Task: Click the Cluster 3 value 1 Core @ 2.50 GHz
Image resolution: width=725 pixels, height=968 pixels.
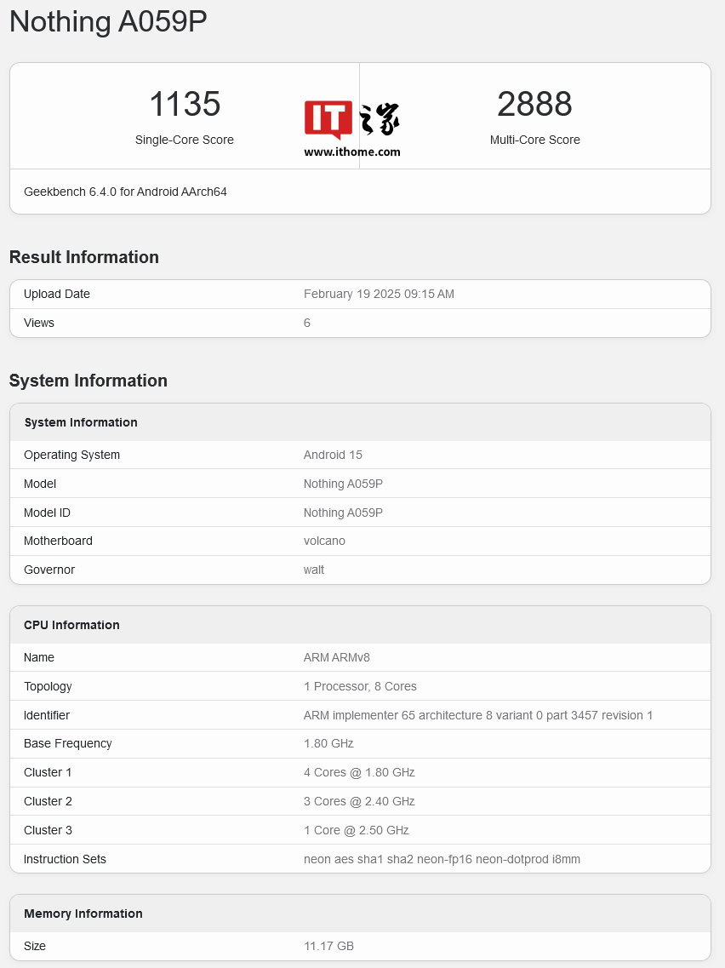Action: coord(356,830)
